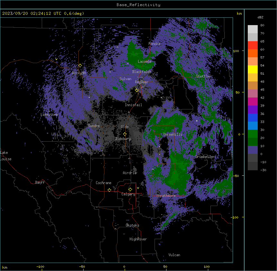This screenshot has width=277, height=271.
Task: Click the Olds label
Action: pos(125,127)
